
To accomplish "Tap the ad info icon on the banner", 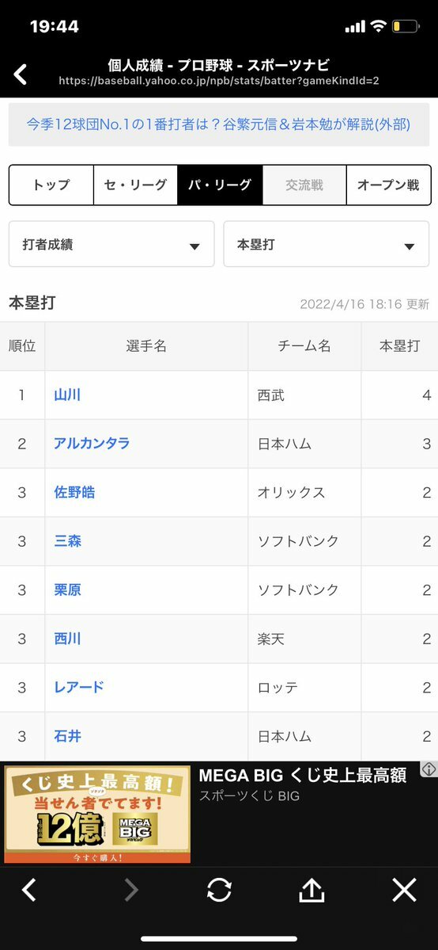I will (x=429, y=769).
